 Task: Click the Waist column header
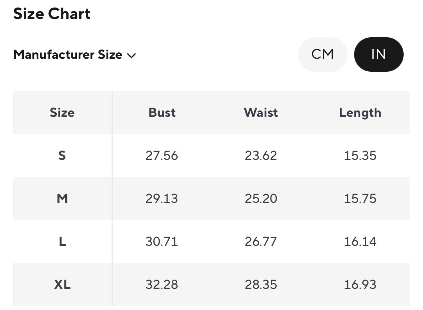point(261,113)
